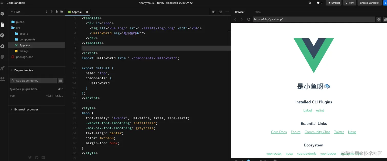The image size is (387, 161).
Task: Switch to the Browser tab
Action: click(x=240, y=12)
